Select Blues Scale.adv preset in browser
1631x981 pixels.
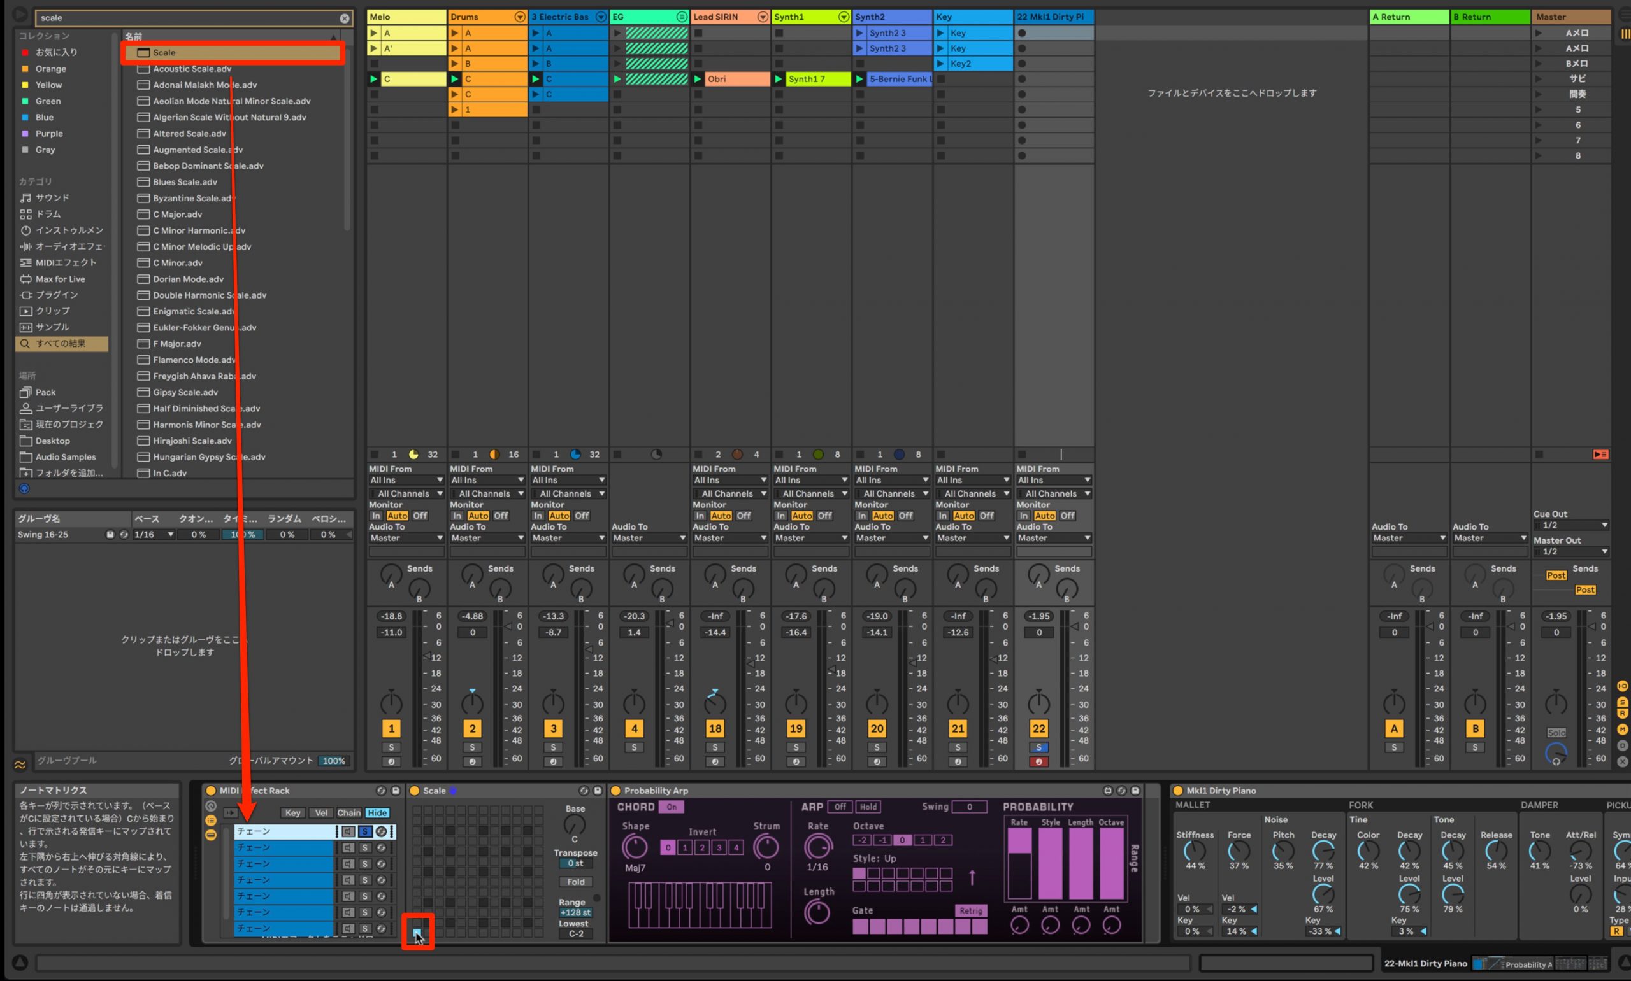point(185,183)
